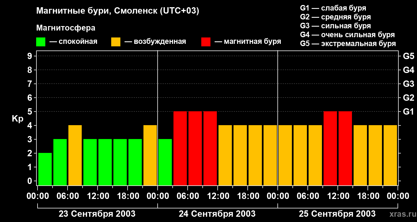Image resolution: width=417 pixels, height=222 pixels.
Task: Click the '25 Сентября 2003' date label
Action: (x=337, y=214)
